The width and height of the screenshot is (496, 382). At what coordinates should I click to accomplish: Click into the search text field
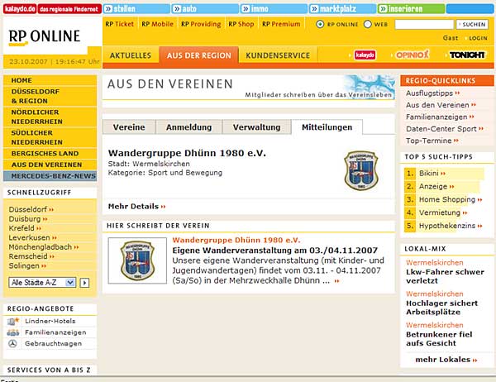(423, 25)
